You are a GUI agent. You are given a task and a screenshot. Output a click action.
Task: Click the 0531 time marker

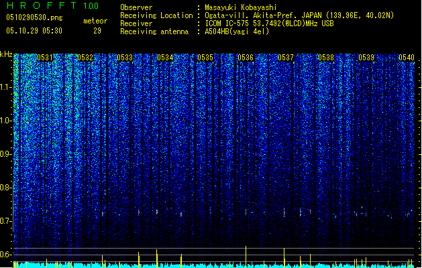click(45, 58)
